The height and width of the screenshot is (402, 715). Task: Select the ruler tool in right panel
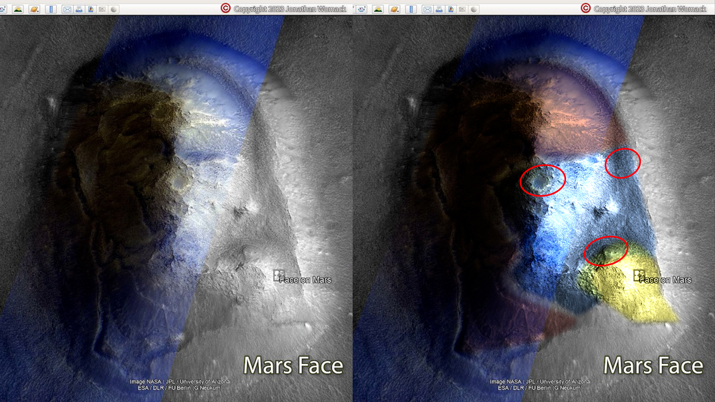click(411, 9)
